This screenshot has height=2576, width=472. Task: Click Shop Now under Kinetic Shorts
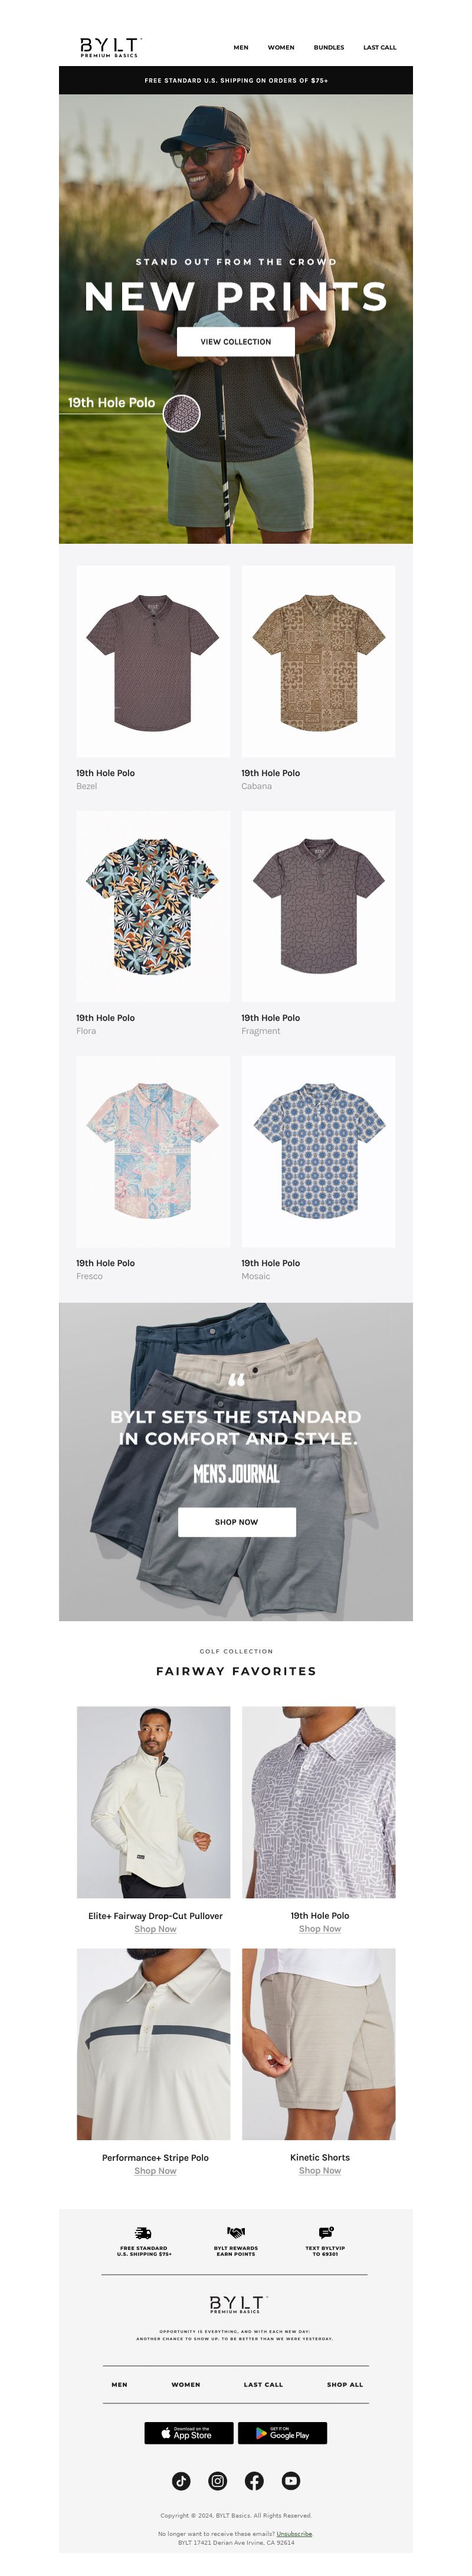pos(320,2171)
